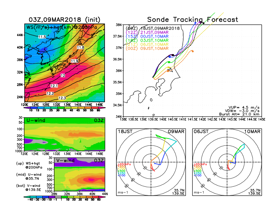The width and height of the screenshot is (279, 215).
Task: Click the 11.9 height contour label
Action: tap(74, 61)
